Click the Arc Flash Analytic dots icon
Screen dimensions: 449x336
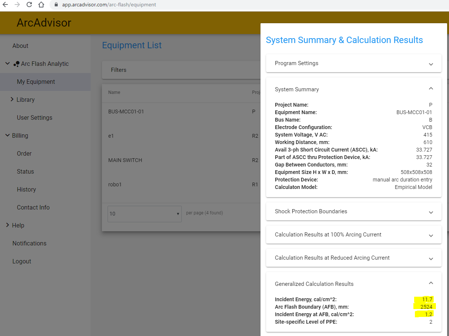16,64
